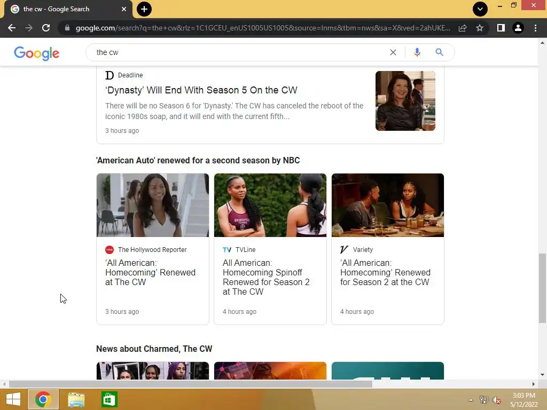Click Chrome in the taskbar
The image size is (547, 410).
coord(43,399)
